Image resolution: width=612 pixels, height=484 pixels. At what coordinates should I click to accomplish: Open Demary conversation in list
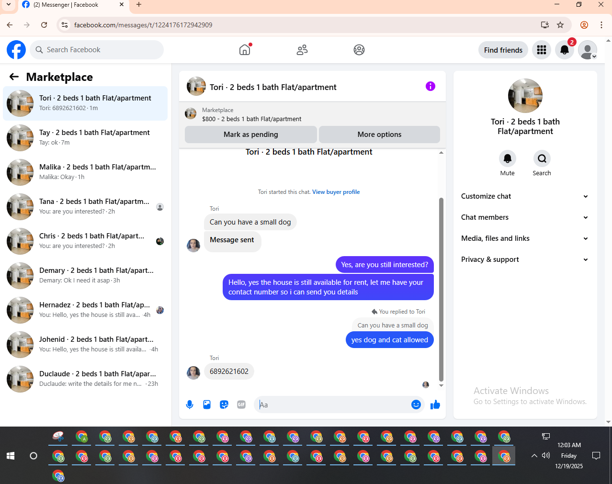coord(85,276)
